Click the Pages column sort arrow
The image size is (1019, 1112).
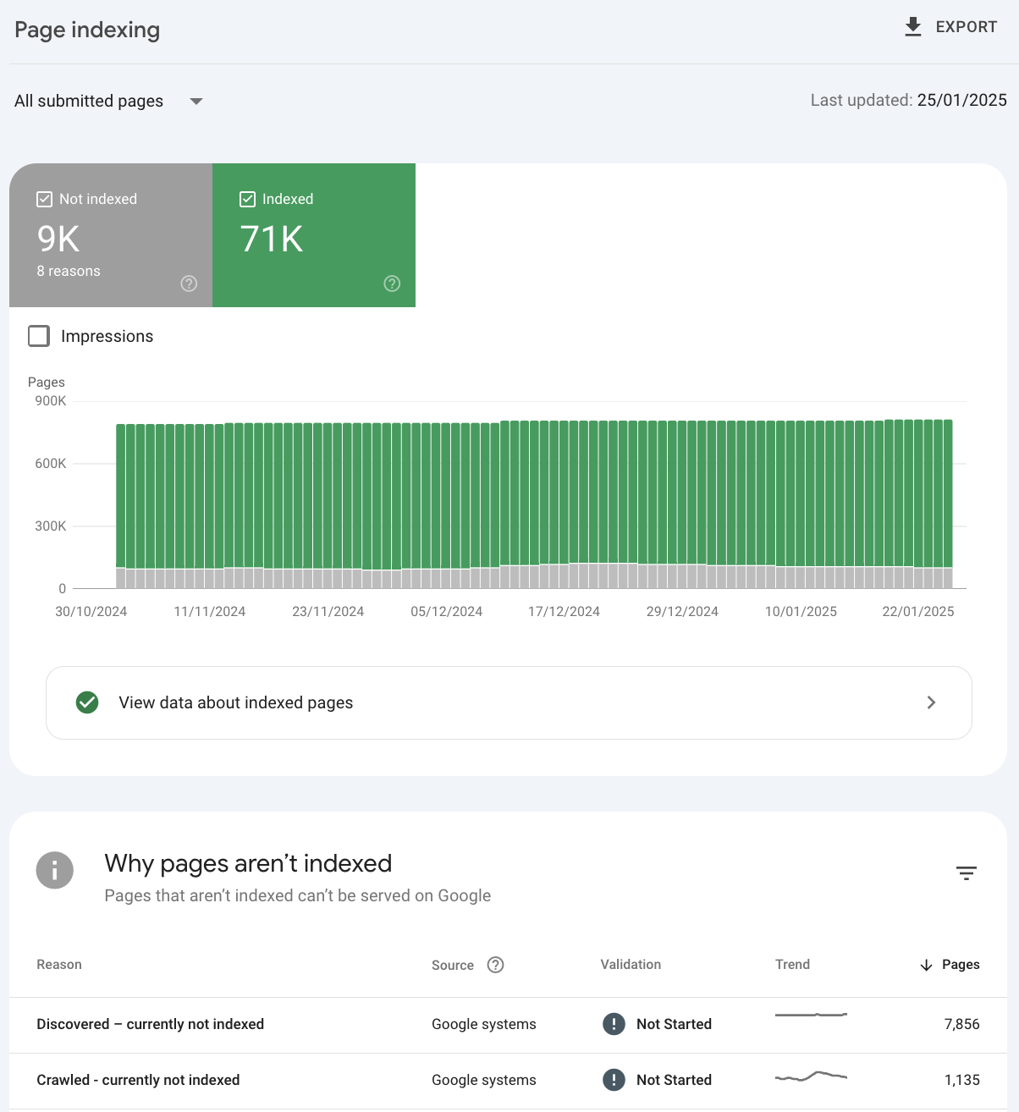pyautogui.click(x=926, y=965)
